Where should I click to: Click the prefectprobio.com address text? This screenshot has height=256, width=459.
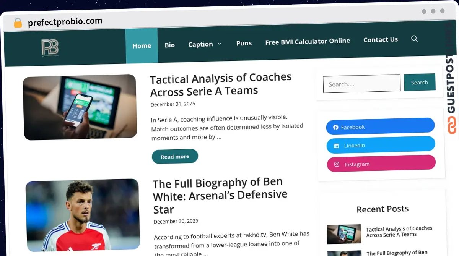pyautogui.click(x=65, y=22)
